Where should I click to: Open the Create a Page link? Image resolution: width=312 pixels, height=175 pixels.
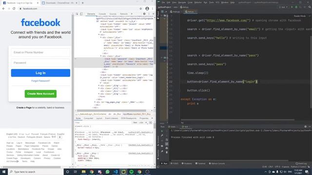[24, 107]
